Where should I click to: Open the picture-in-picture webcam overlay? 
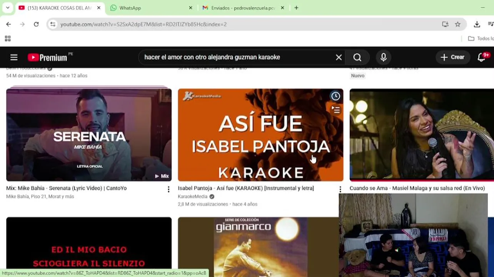413,235
